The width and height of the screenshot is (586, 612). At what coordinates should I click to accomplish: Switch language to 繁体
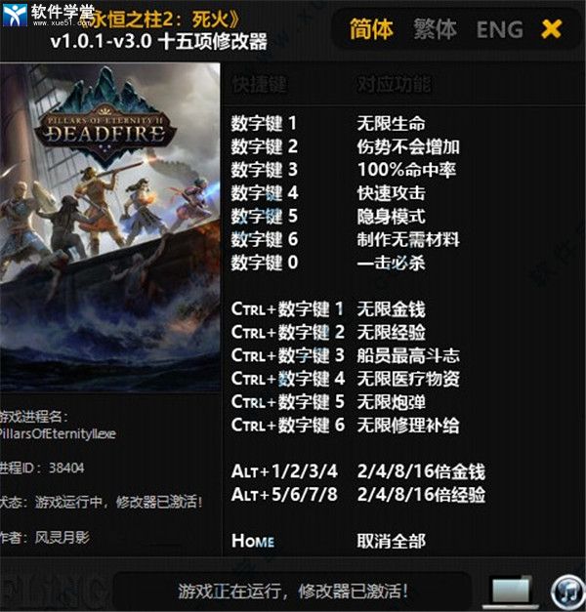click(435, 29)
